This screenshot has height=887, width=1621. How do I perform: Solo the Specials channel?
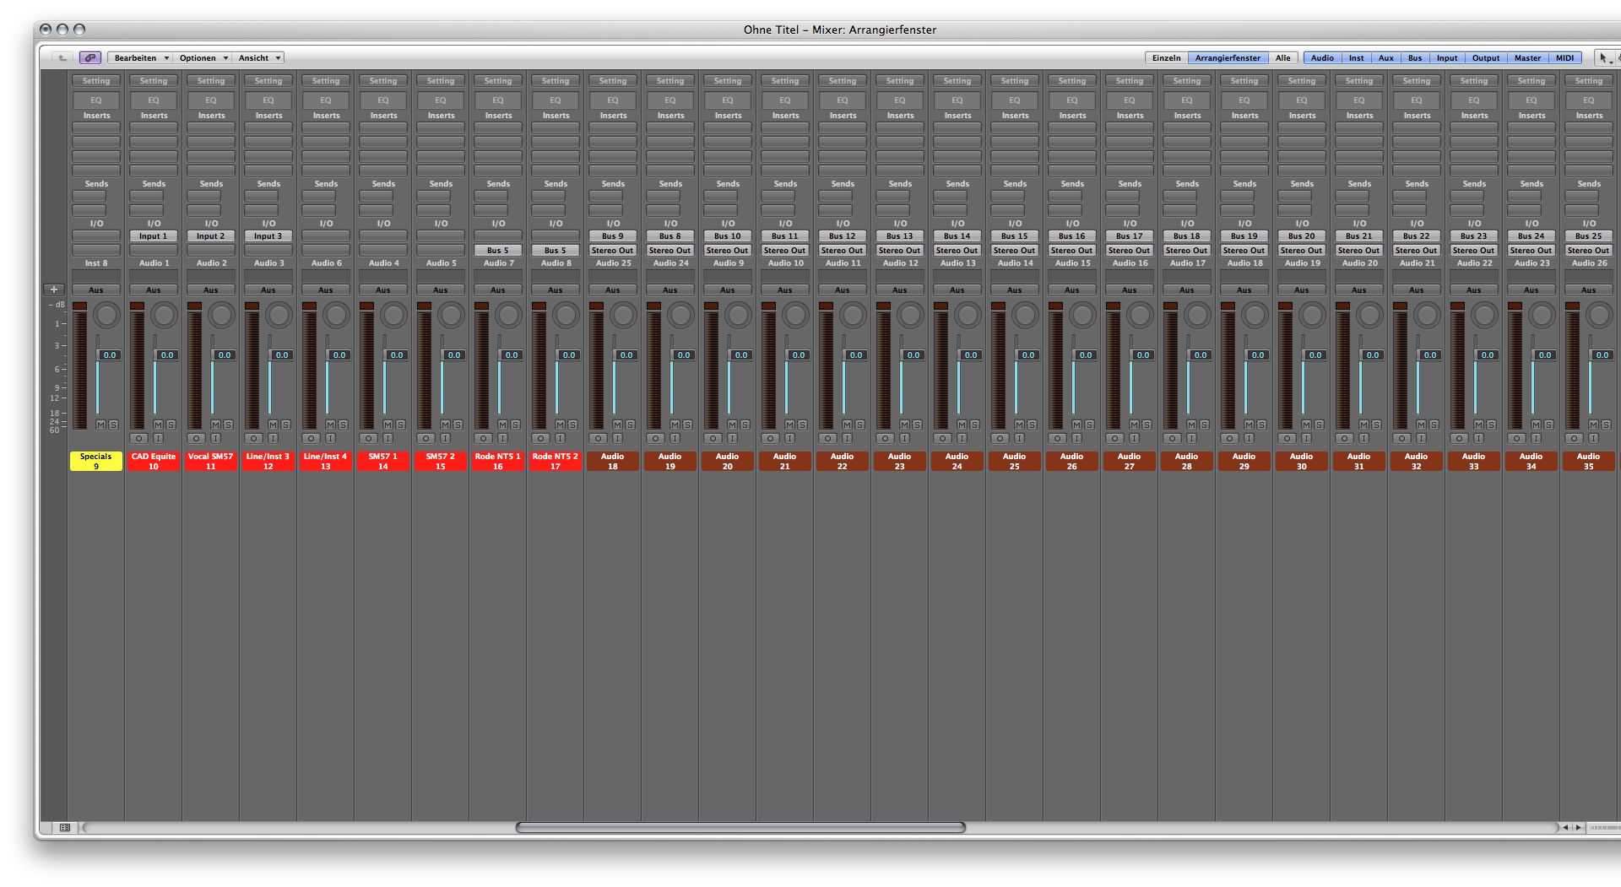113,425
